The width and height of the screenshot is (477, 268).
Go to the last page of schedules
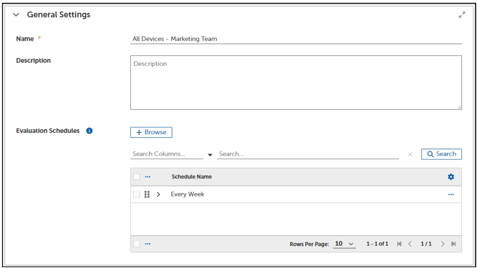point(453,244)
